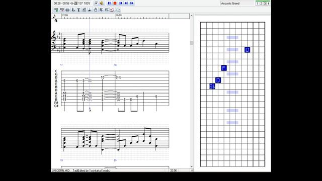Click the 18/99 marker on the ruler
The width and height of the screenshot is (322, 181).
pyautogui.click(x=119, y=15)
